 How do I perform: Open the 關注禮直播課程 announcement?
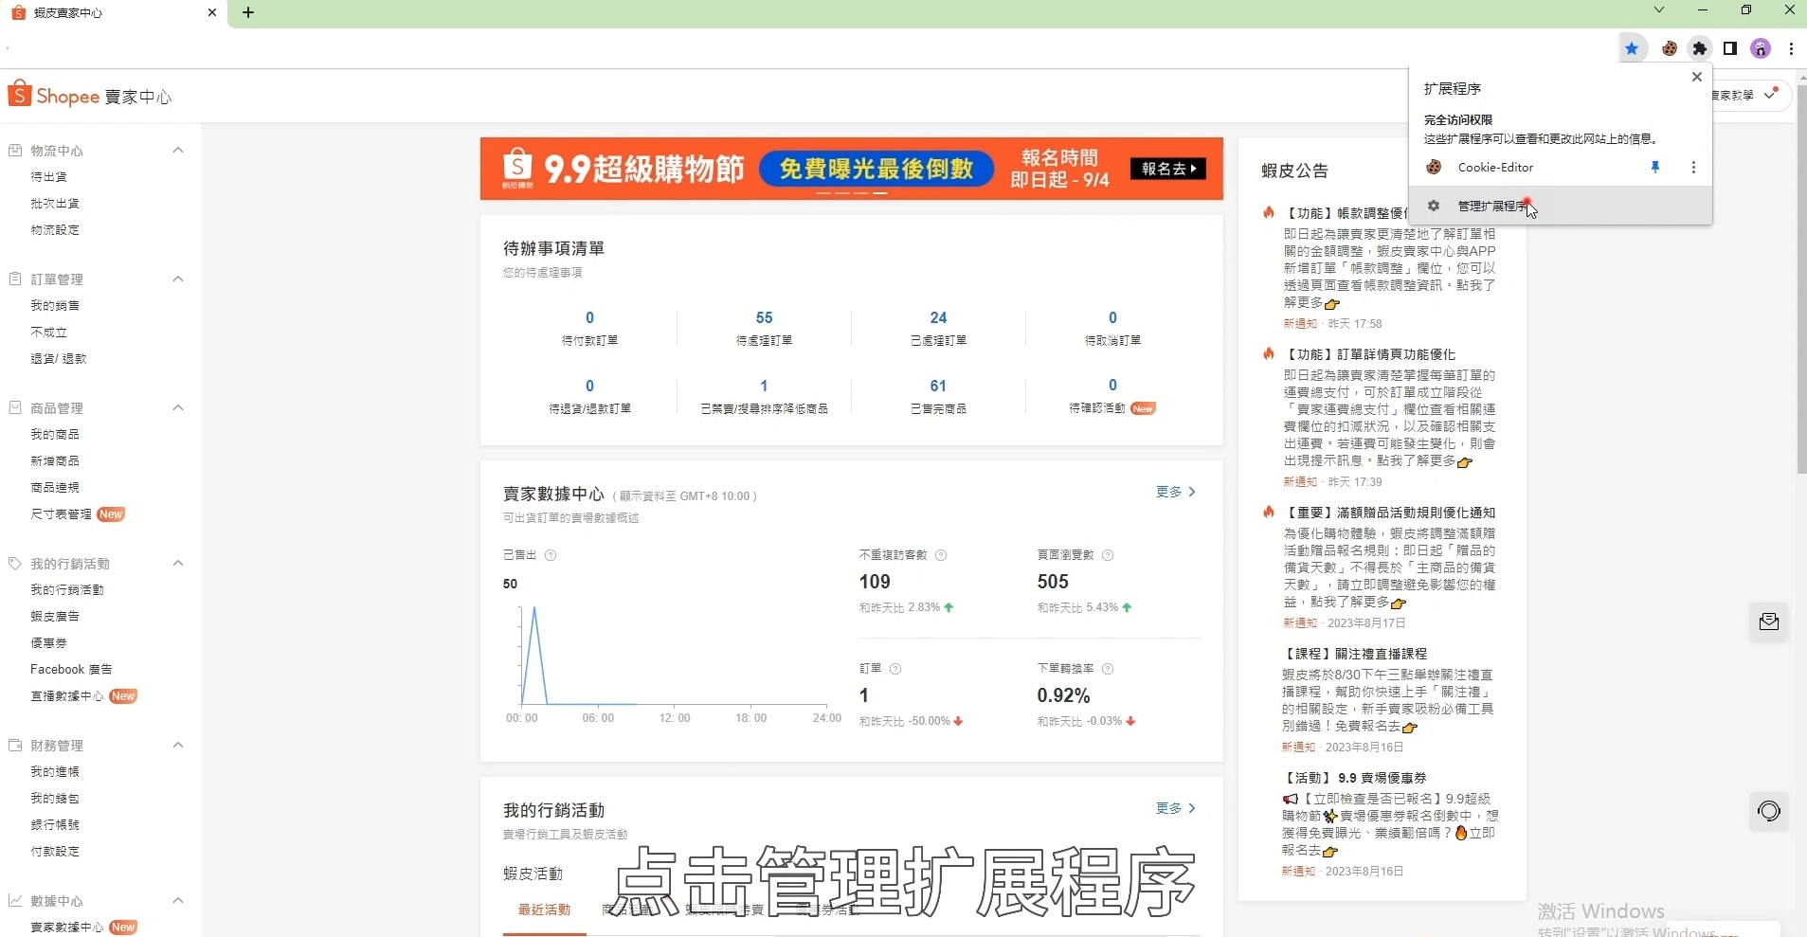[1354, 654]
